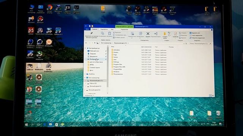Switch to Поделиться ribbon tab
Viewport: 243px width, 136px height.
coord(104,29)
